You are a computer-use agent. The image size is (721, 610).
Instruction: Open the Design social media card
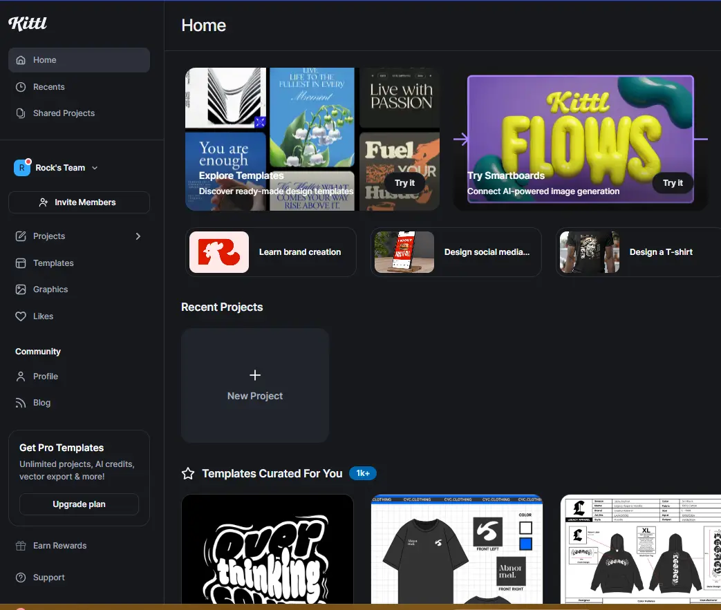coord(456,252)
